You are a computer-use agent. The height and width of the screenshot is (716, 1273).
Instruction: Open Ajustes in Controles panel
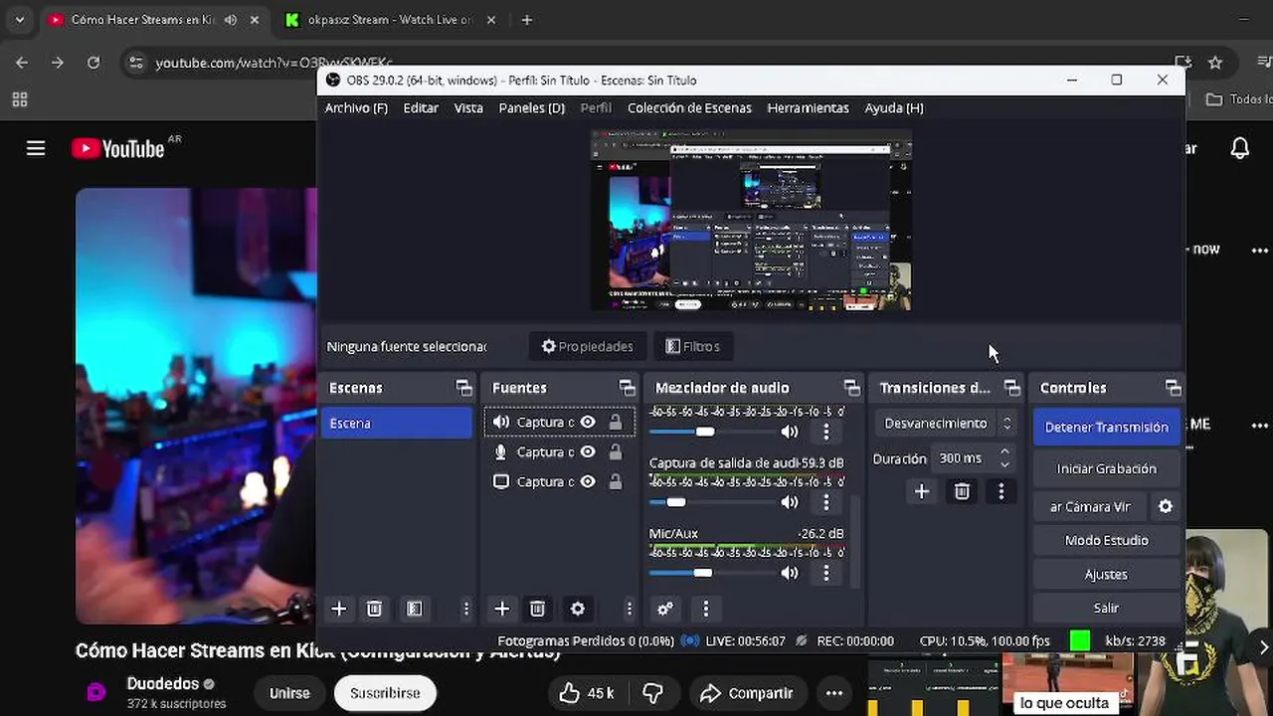[1106, 574]
